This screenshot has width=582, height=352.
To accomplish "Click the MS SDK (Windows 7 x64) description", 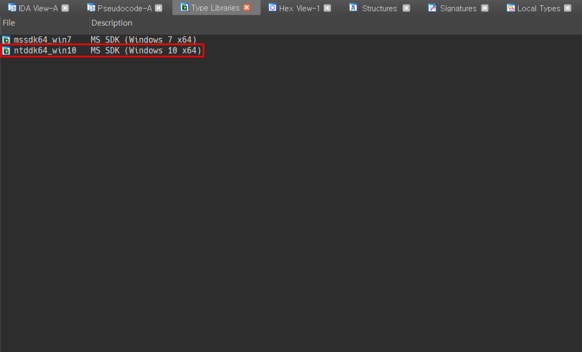I will tap(143, 40).
